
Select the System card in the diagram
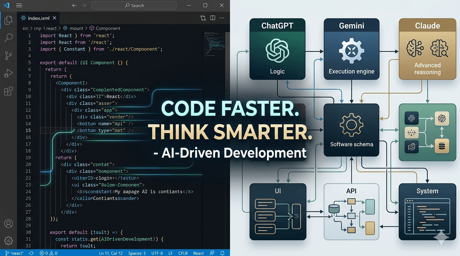pyautogui.click(x=427, y=212)
